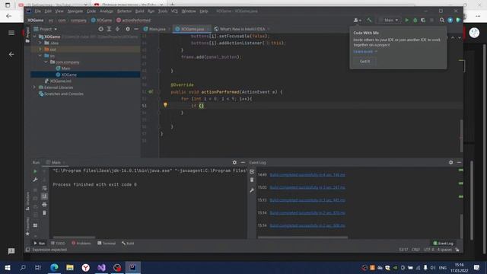Select the XOGame.java editor tab
This screenshot has height=274, width=487.
click(x=192, y=29)
